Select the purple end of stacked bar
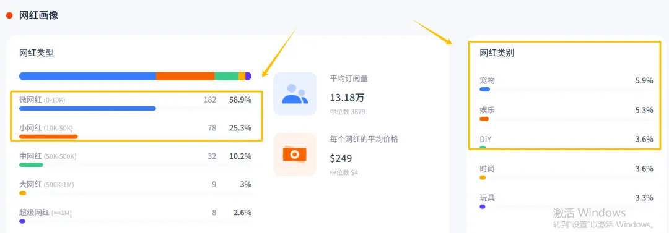Screen dimensions: 669x233 click(248, 76)
